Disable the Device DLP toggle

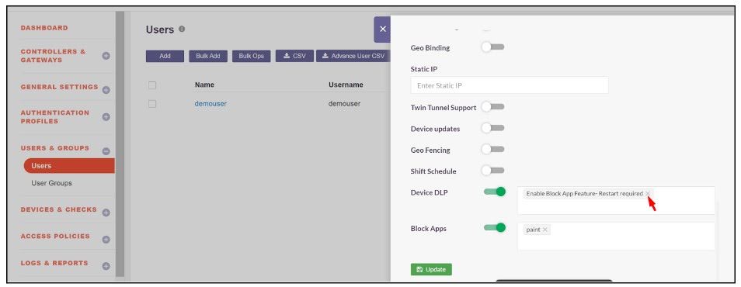click(495, 192)
